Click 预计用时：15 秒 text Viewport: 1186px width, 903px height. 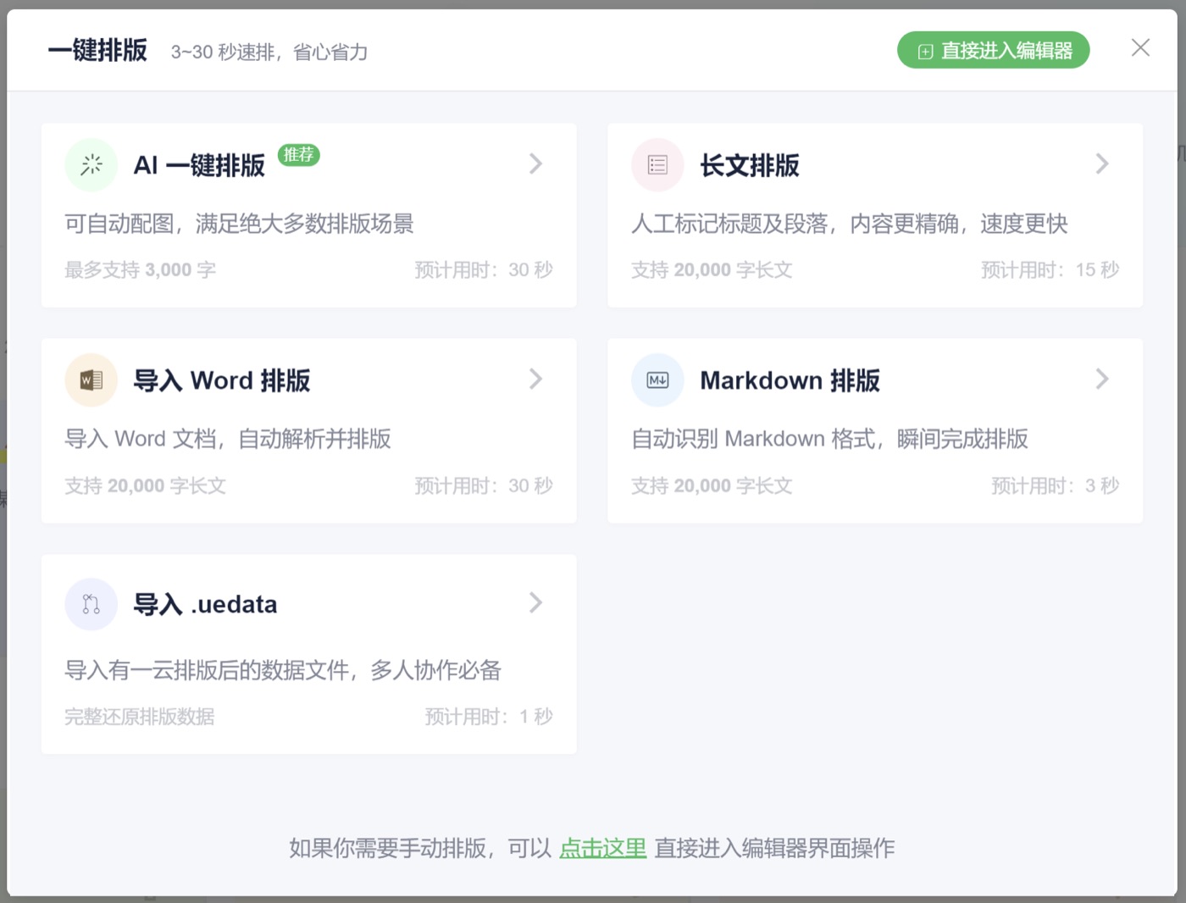(1050, 269)
